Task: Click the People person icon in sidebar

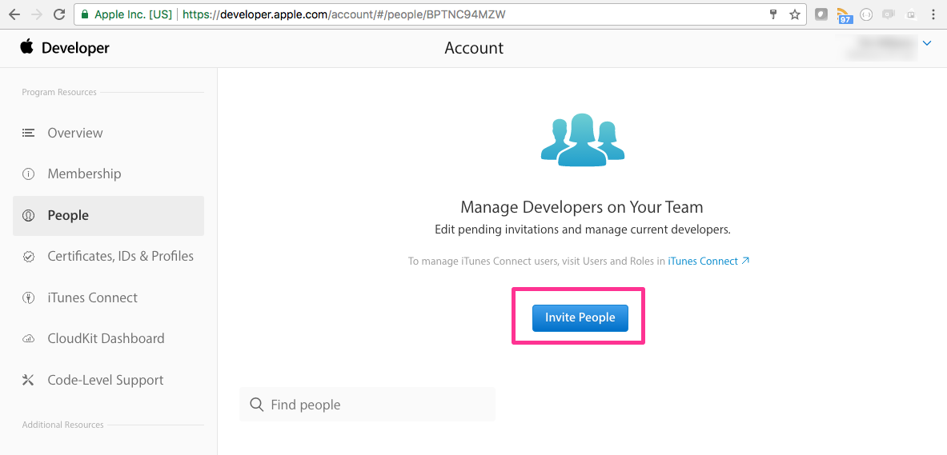Action: [x=28, y=215]
